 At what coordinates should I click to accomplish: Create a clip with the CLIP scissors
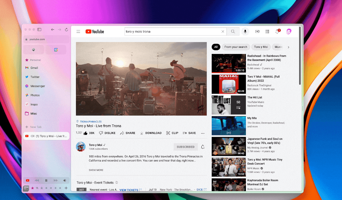pyautogui.click(x=172, y=133)
